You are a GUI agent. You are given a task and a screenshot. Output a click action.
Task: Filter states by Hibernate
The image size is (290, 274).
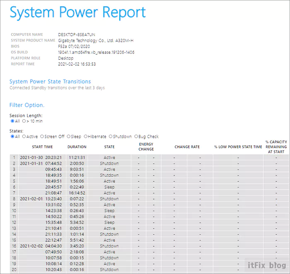[x=86, y=136]
